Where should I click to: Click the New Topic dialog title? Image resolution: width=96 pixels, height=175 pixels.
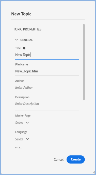[21, 14]
